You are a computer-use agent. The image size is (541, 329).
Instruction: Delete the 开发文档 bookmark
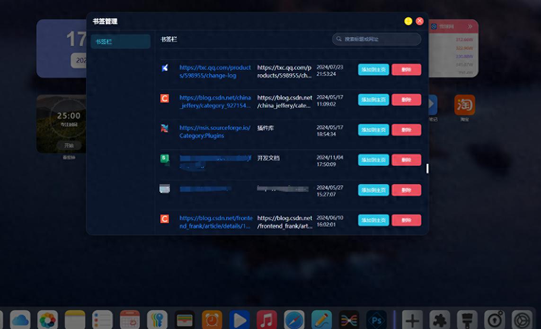(x=407, y=160)
